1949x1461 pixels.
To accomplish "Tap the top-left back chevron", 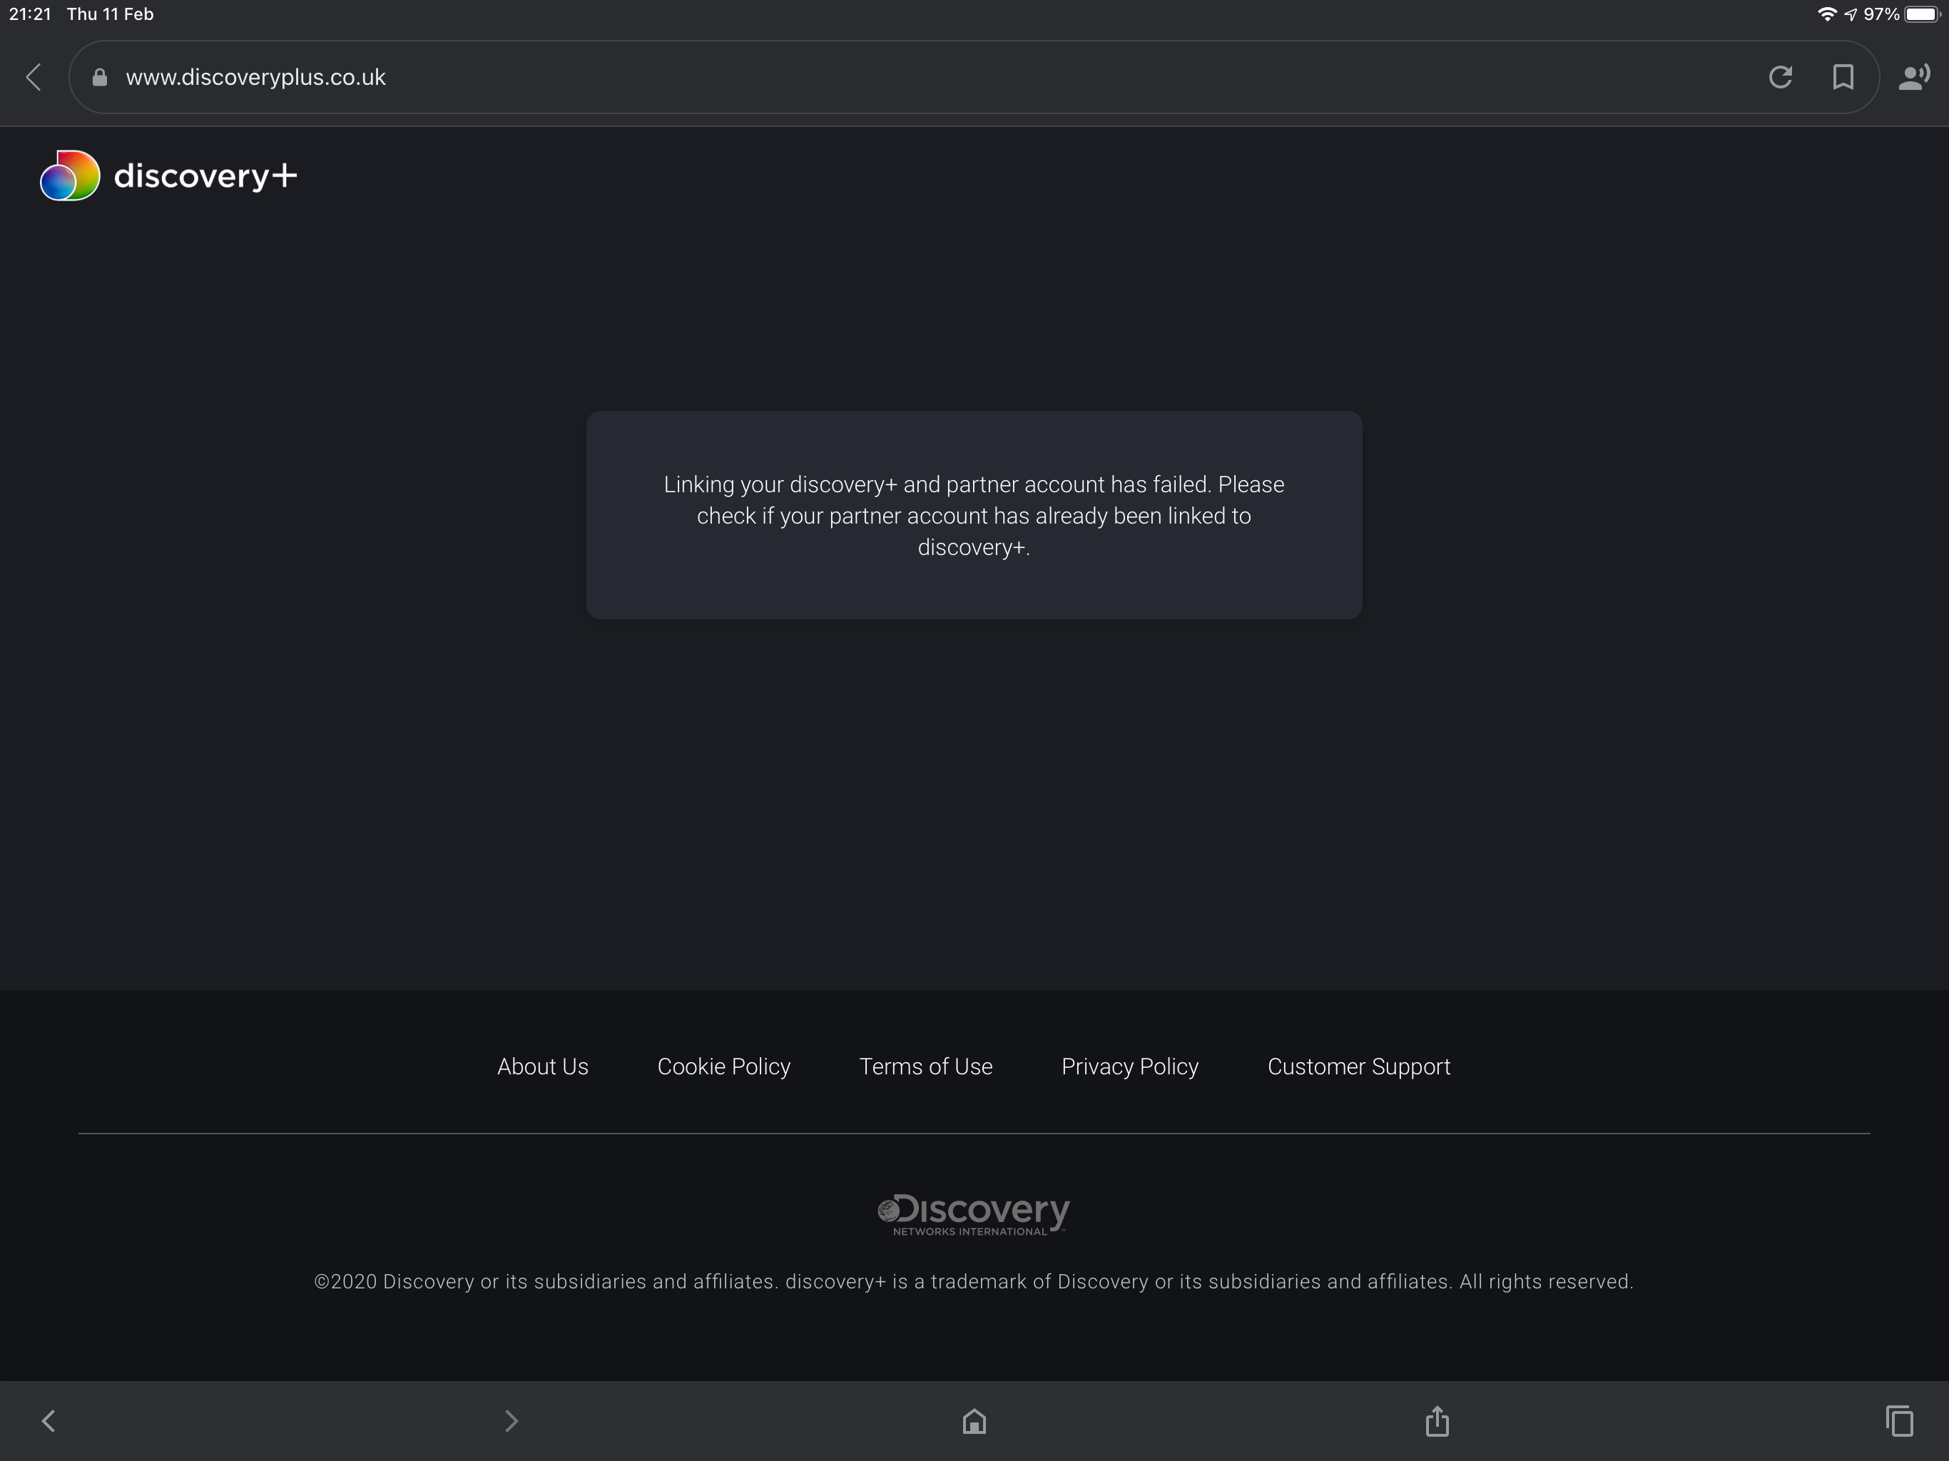I will click(x=34, y=78).
